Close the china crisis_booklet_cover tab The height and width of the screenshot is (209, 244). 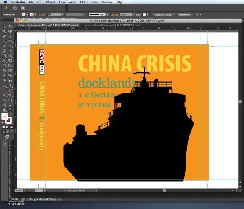pos(82,25)
